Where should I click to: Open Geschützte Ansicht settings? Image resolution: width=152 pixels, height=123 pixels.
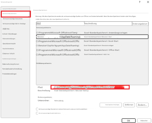[9, 44]
